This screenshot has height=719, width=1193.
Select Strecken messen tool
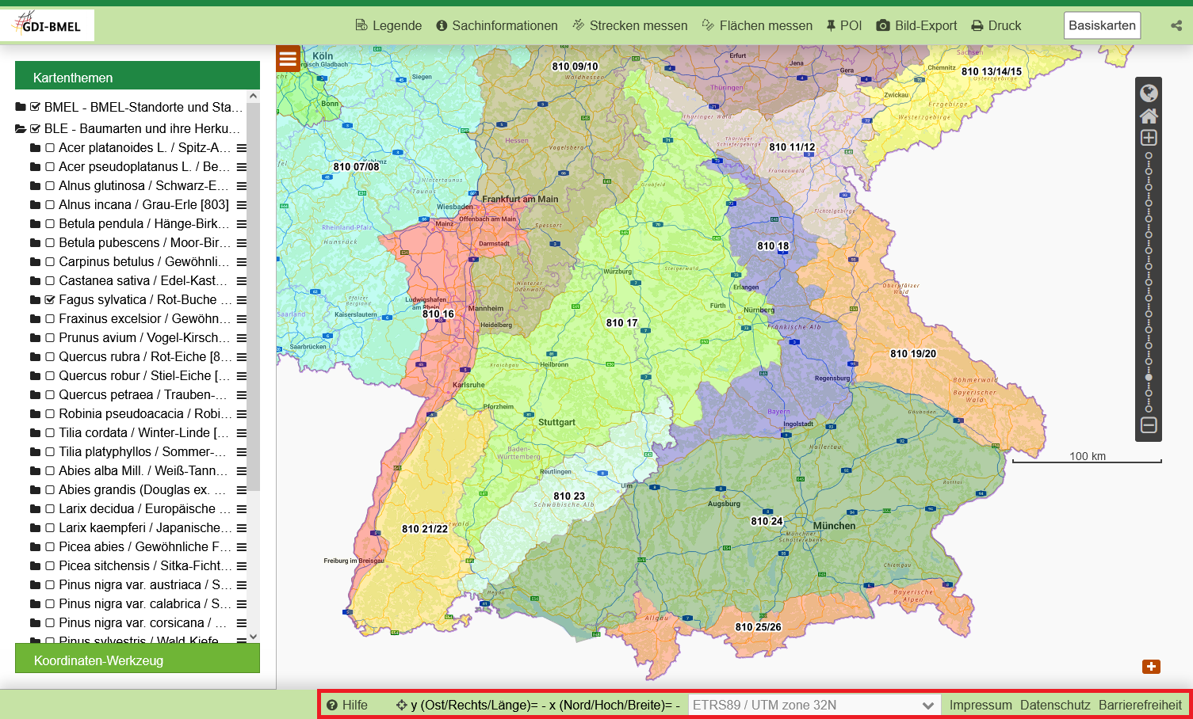click(x=629, y=25)
